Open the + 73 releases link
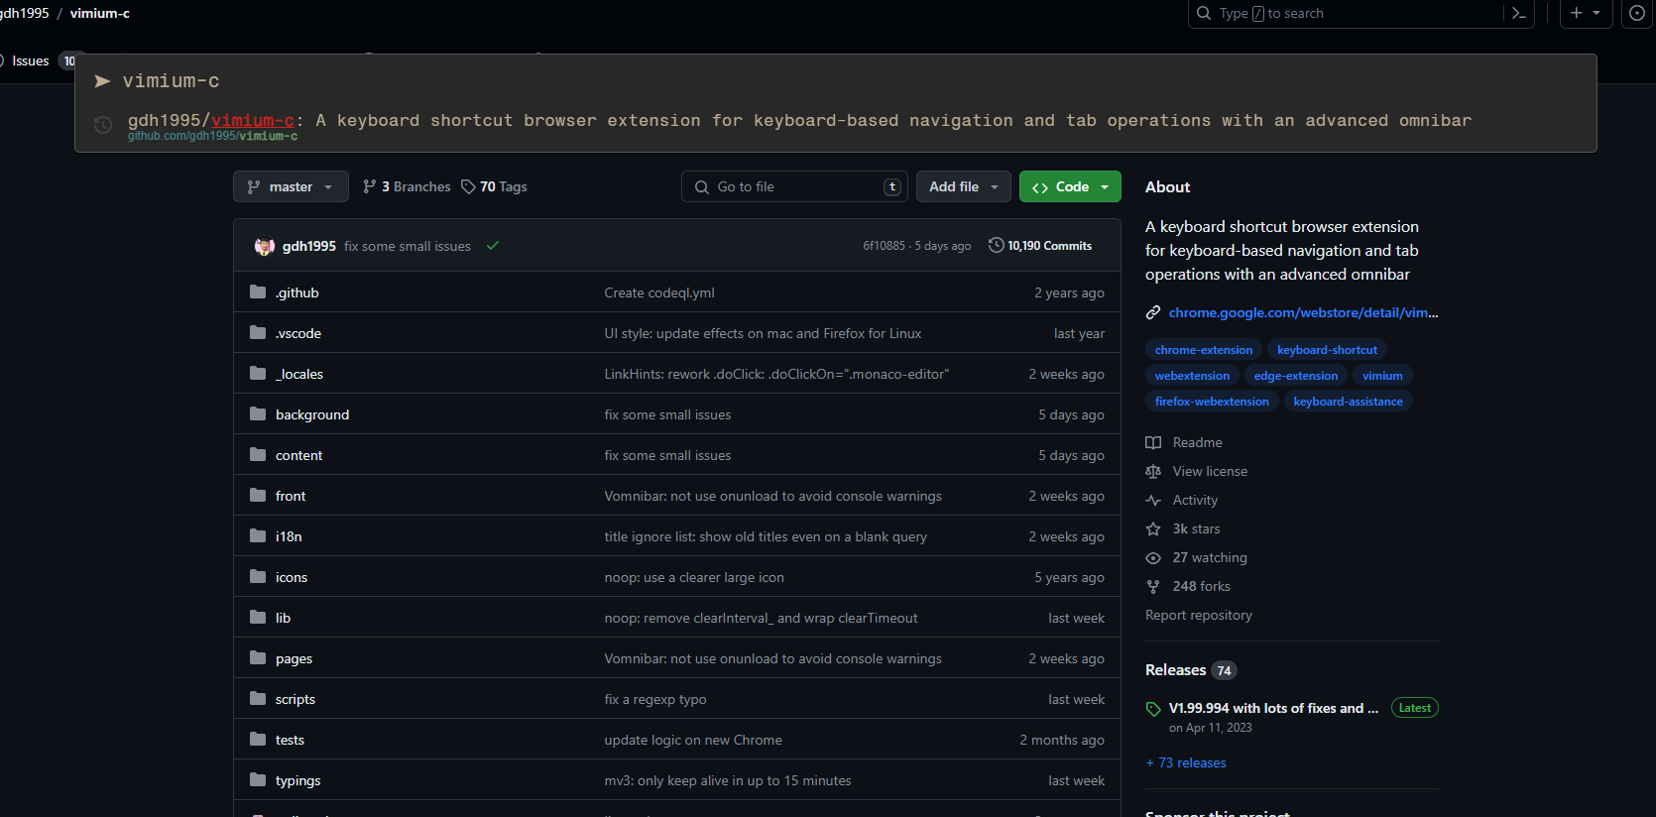 point(1186,762)
